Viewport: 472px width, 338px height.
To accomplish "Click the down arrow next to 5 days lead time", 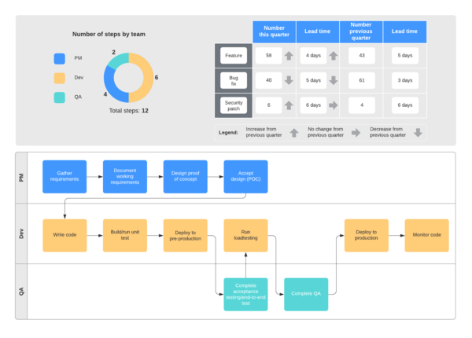I will 333,80.
